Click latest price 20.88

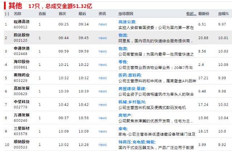click(203, 38)
